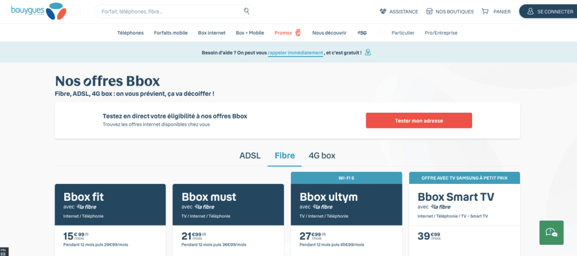This screenshot has height=256, width=577.
Task: Click the help agent icon in banner
Action: (368, 52)
